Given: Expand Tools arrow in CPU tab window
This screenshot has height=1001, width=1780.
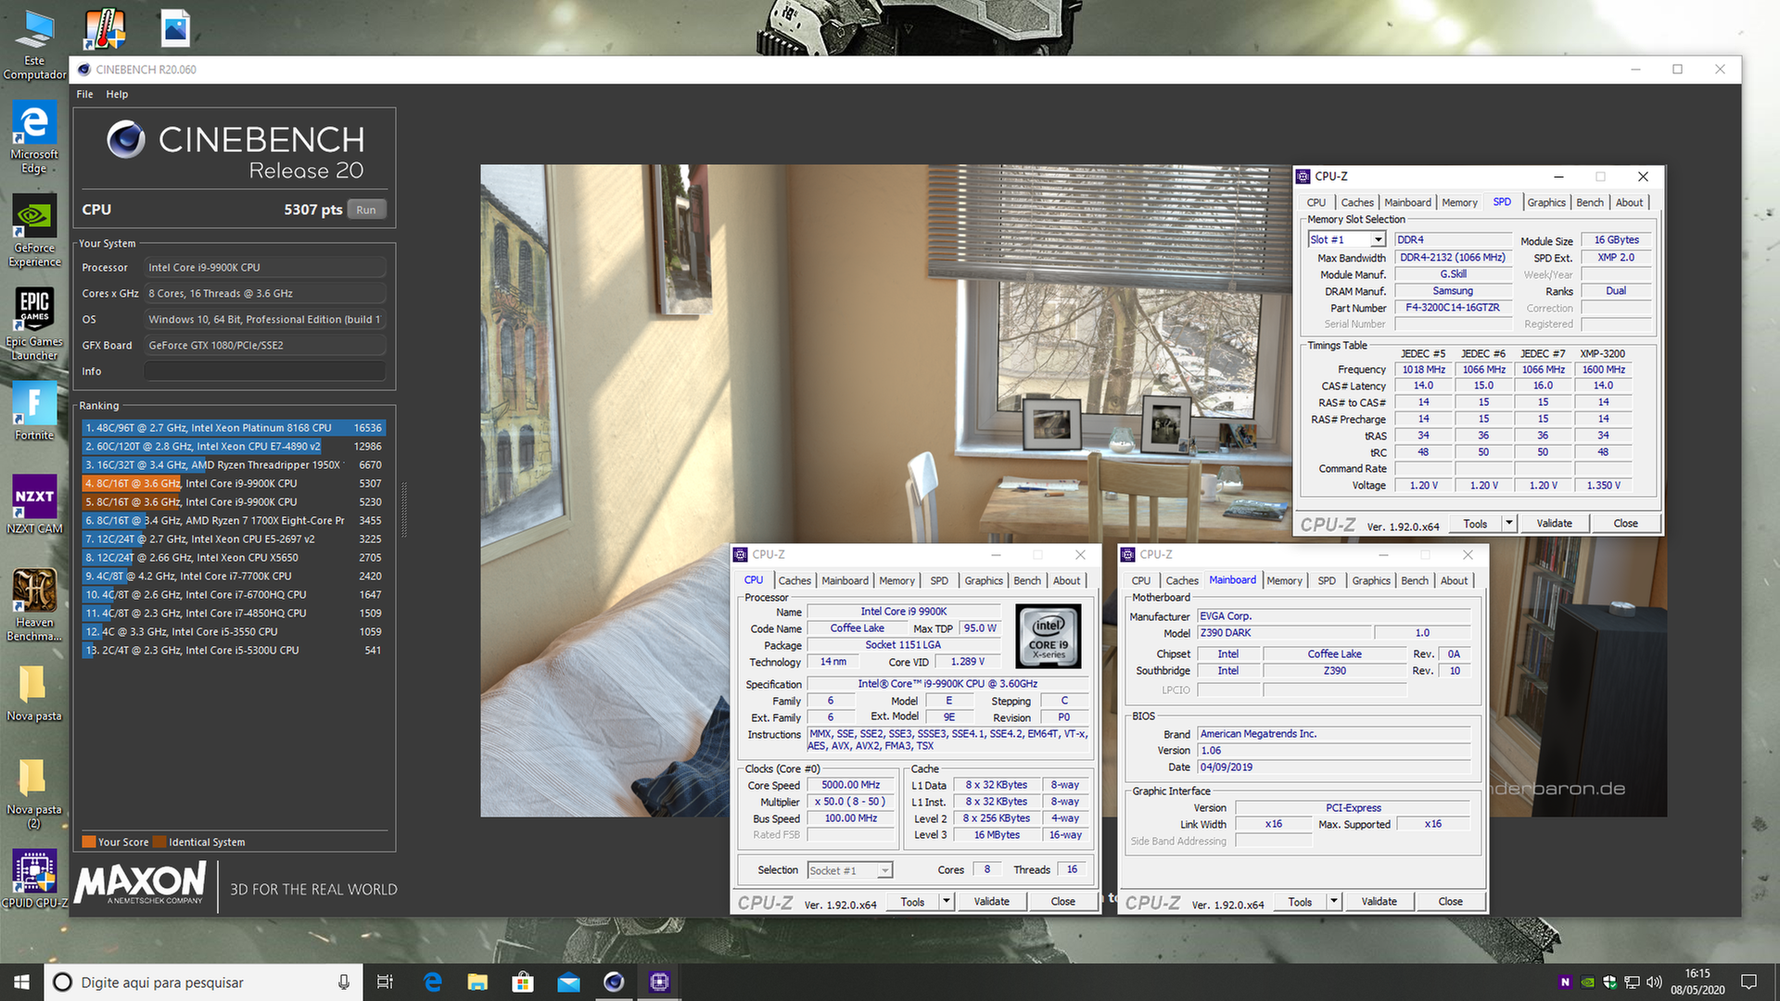Looking at the screenshot, I should pyautogui.click(x=946, y=901).
